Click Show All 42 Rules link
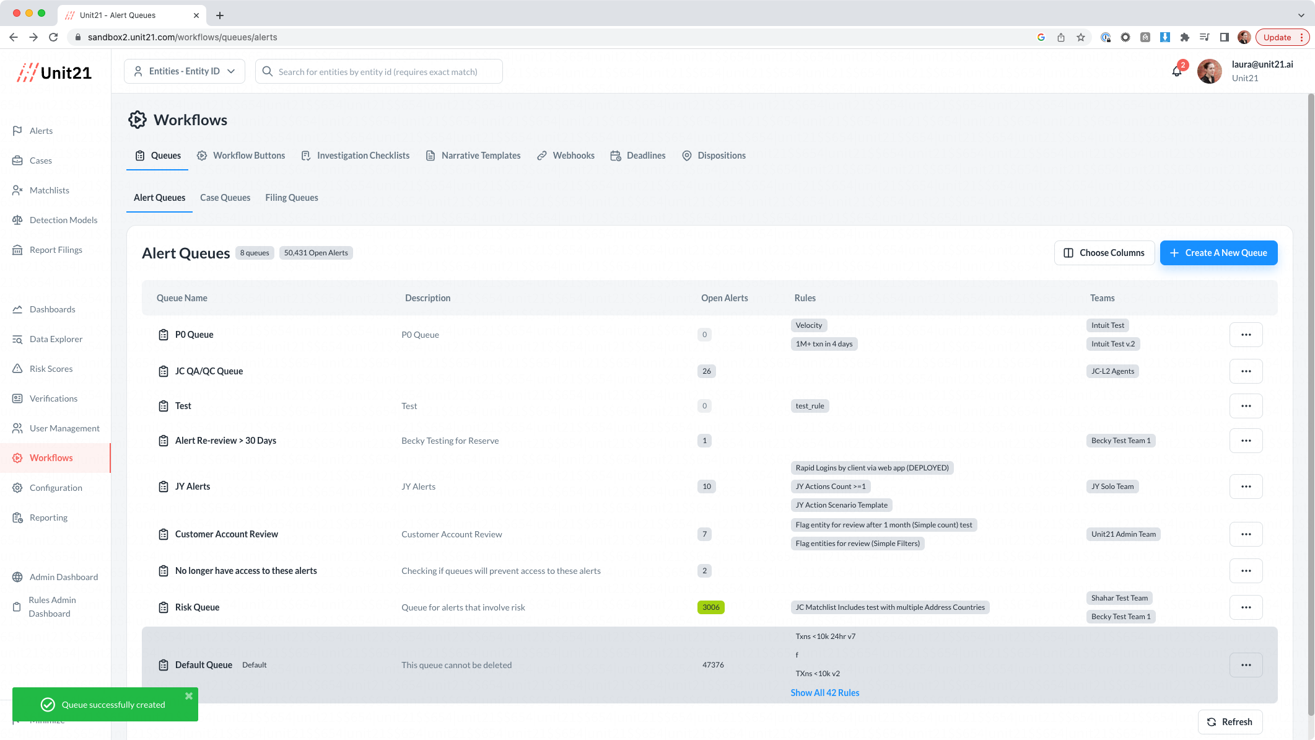1315x740 pixels. click(824, 693)
